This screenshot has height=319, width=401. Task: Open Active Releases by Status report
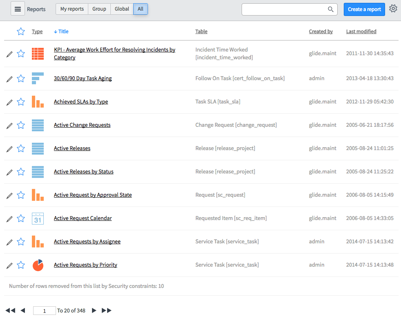(84, 171)
